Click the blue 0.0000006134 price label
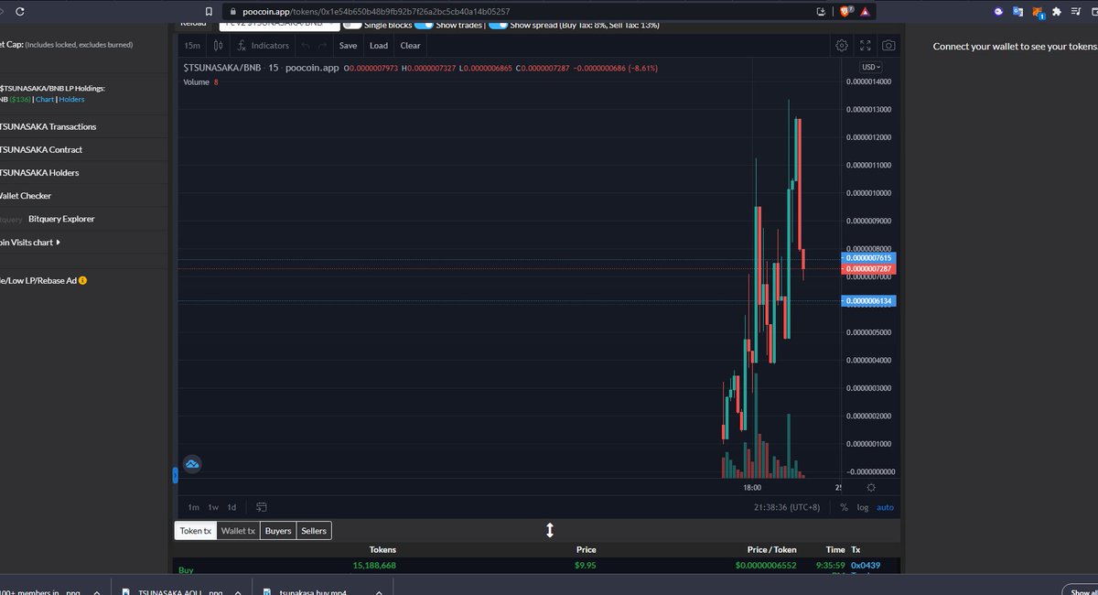 point(868,300)
